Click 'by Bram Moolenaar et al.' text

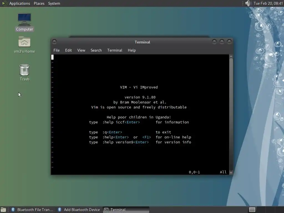(x=140, y=102)
